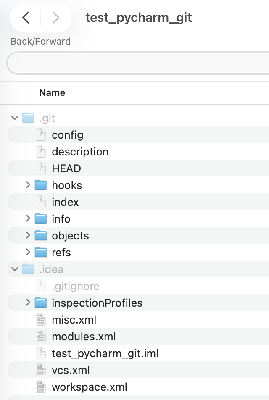Click the config file icon

click(41, 135)
